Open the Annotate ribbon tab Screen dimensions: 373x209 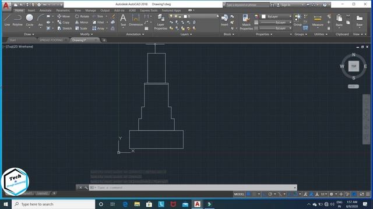45,10
